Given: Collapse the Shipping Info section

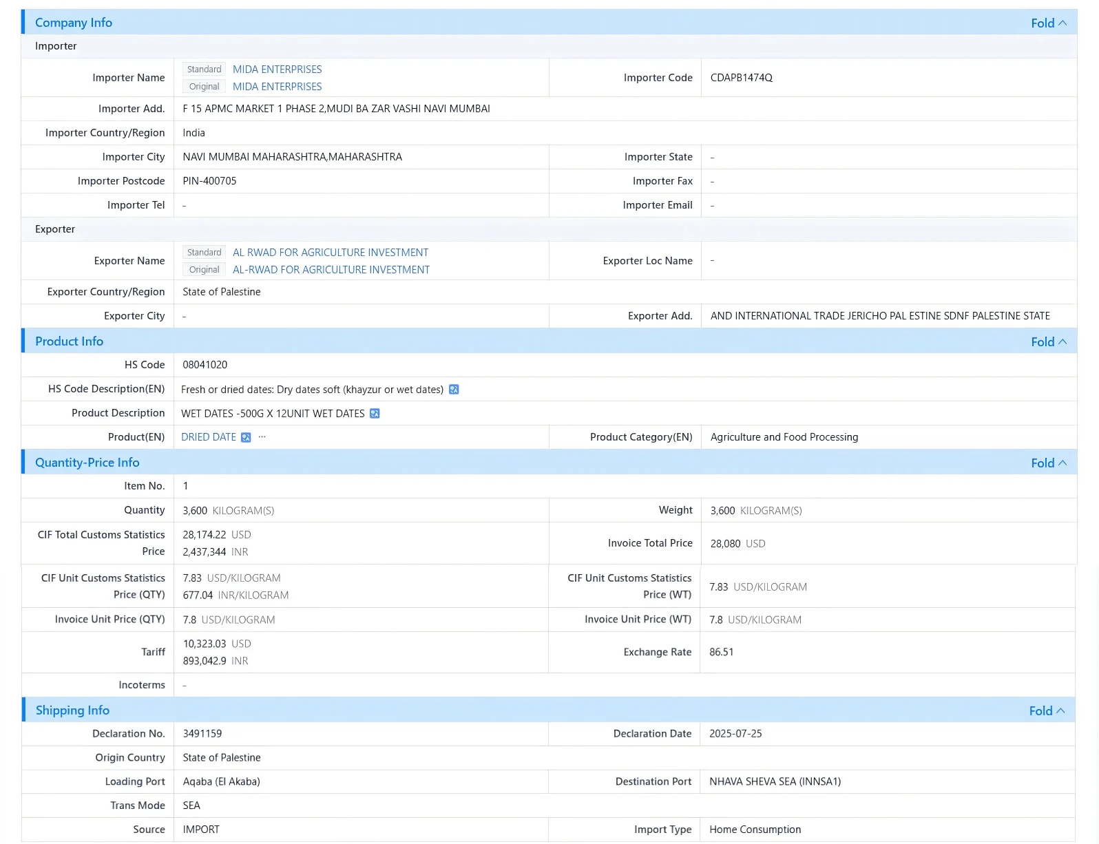Looking at the screenshot, I should [x=1047, y=710].
